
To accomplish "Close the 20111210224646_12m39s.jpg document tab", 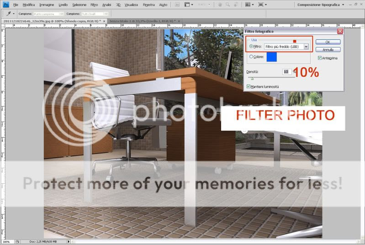I will pyautogui.click(x=104, y=21).
